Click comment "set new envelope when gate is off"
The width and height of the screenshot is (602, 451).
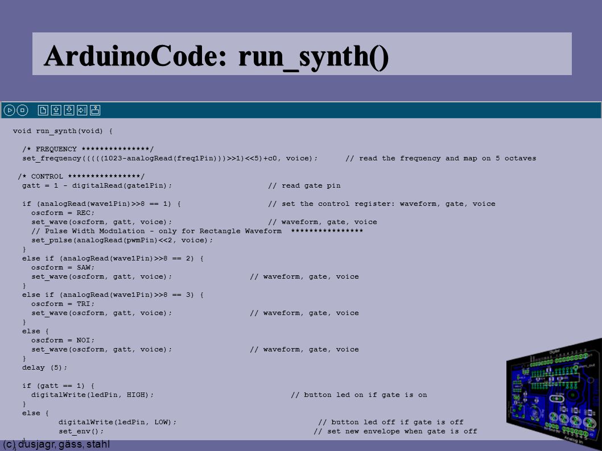(395, 431)
